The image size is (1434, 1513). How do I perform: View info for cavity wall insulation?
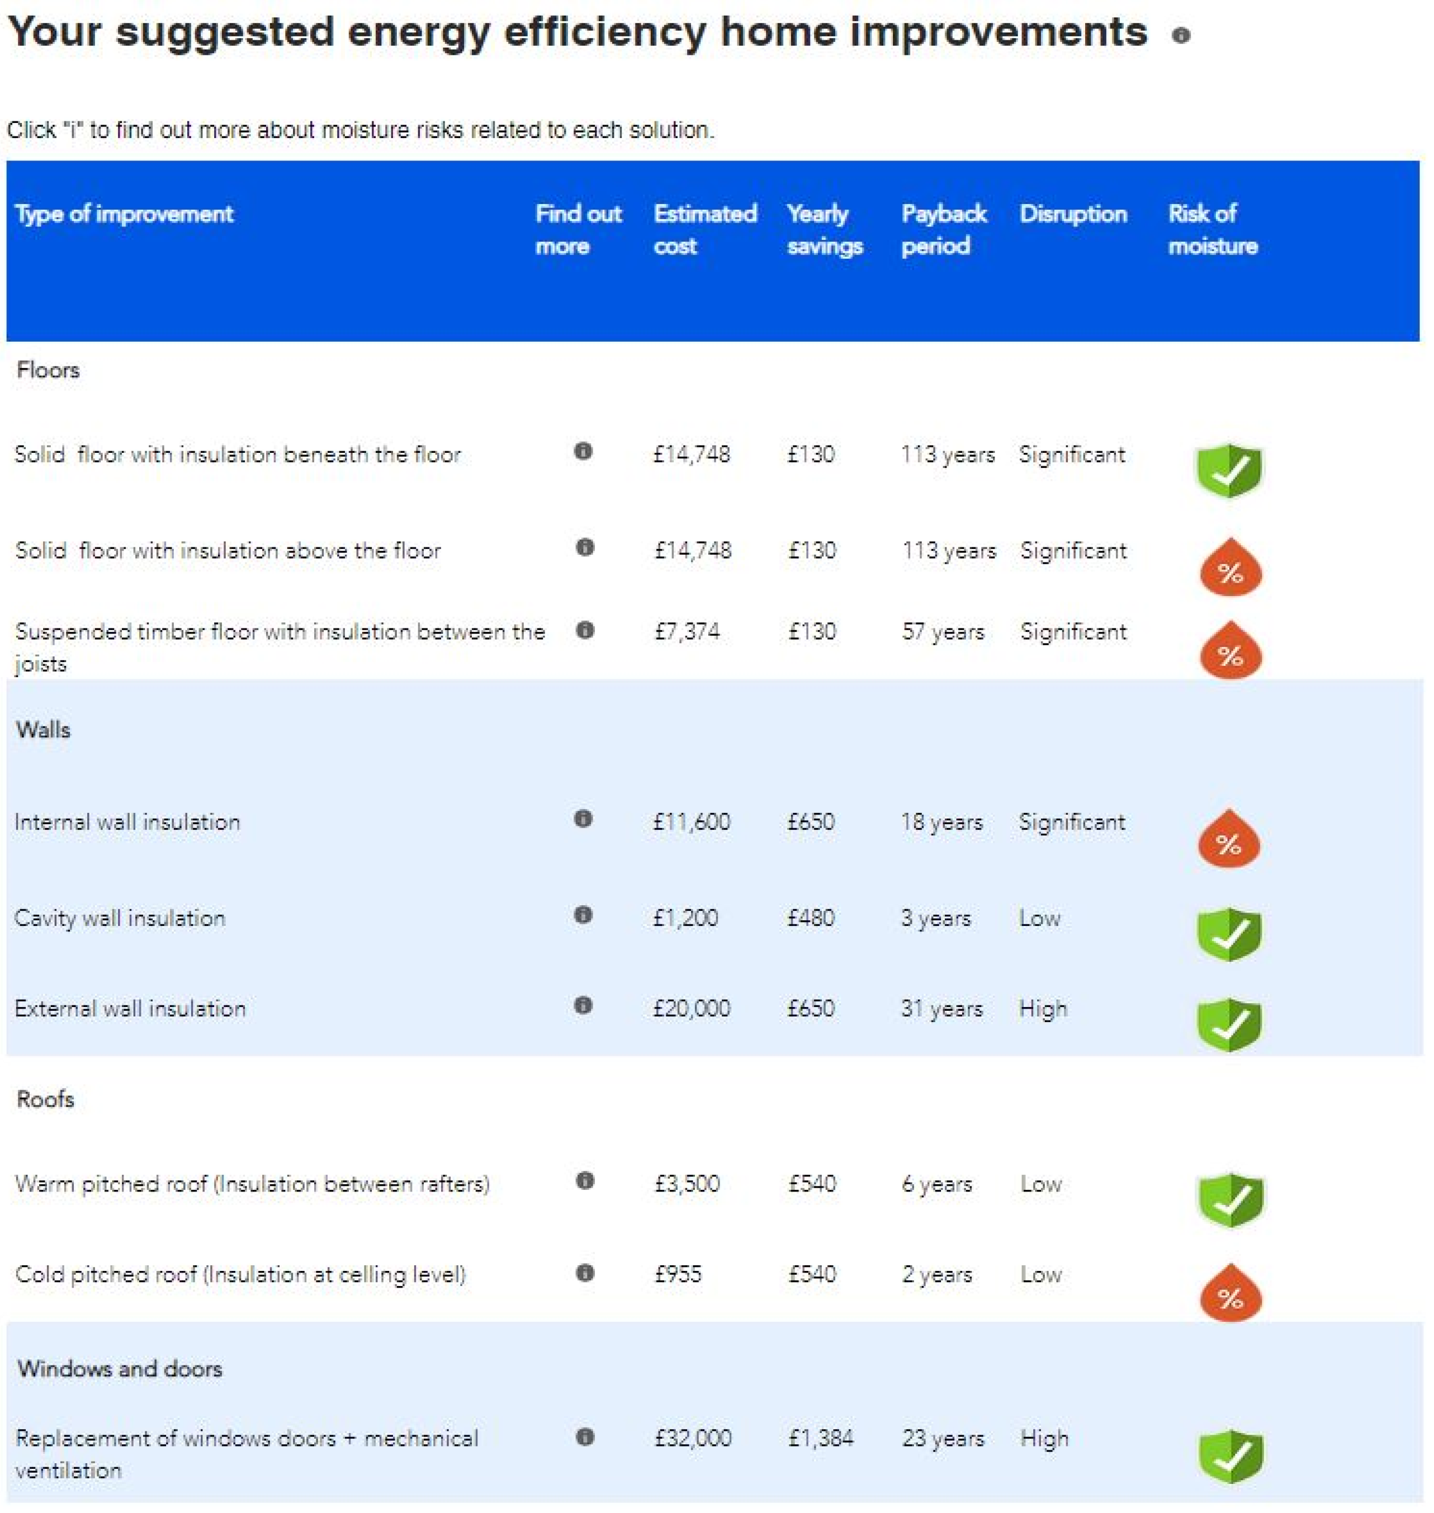(583, 915)
